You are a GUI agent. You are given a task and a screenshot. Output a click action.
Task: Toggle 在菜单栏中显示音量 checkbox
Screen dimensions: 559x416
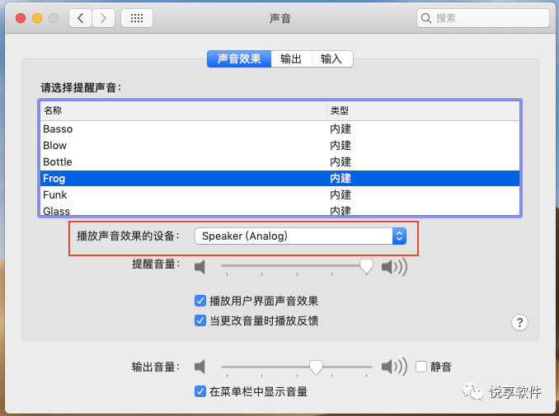coord(200,391)
